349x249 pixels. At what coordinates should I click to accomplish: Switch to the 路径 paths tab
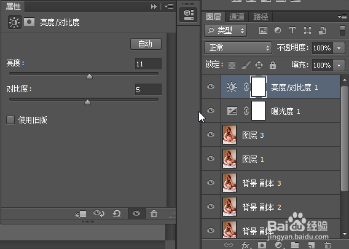click(x=261, y=17)
